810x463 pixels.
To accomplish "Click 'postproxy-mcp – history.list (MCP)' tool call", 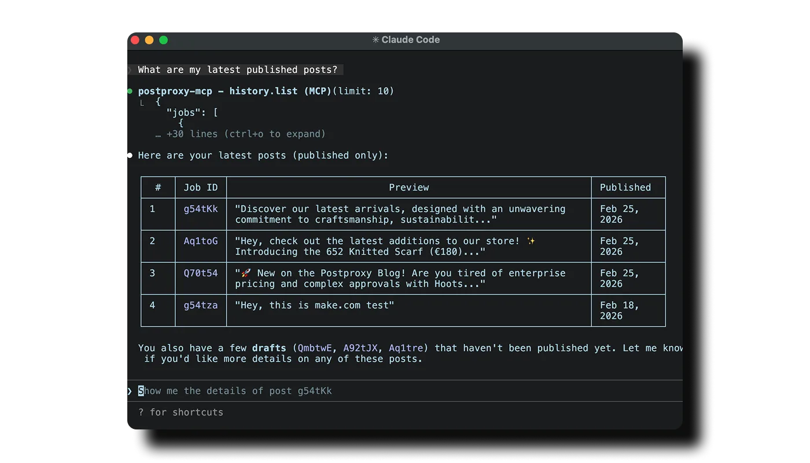I will pos(235,91).
